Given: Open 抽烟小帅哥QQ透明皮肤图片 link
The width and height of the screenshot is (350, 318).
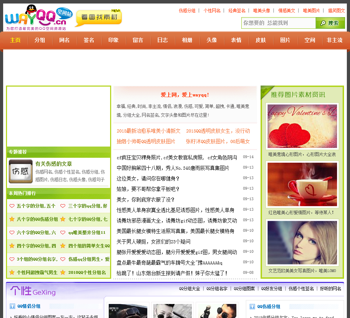Looking at the screenshot, I should pyautogui.click(x=146, y=142).
